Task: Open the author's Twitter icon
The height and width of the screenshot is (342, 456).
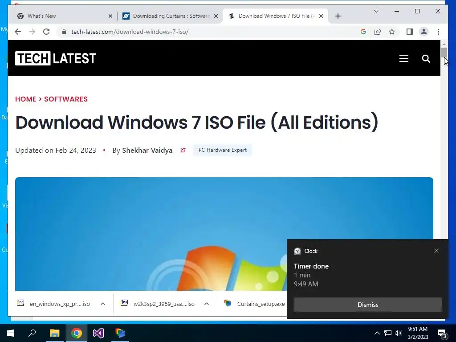Action: (183, 151)
